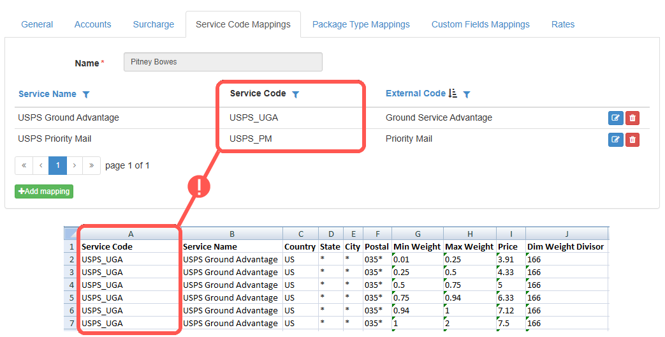Open Custom Fields Mappings tab
665x337 pixels.
[x=481, y=25]
